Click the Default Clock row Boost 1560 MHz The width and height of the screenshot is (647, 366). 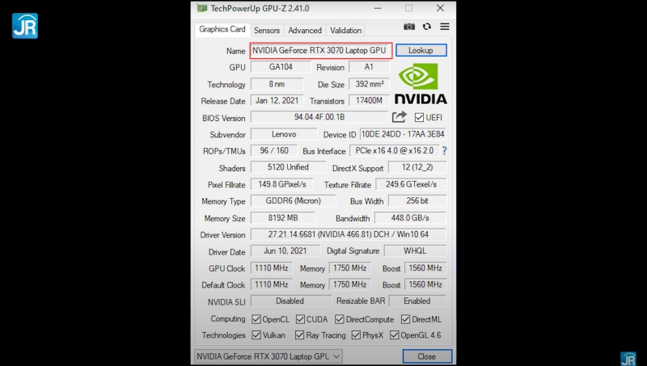click(x=425, y=285)
